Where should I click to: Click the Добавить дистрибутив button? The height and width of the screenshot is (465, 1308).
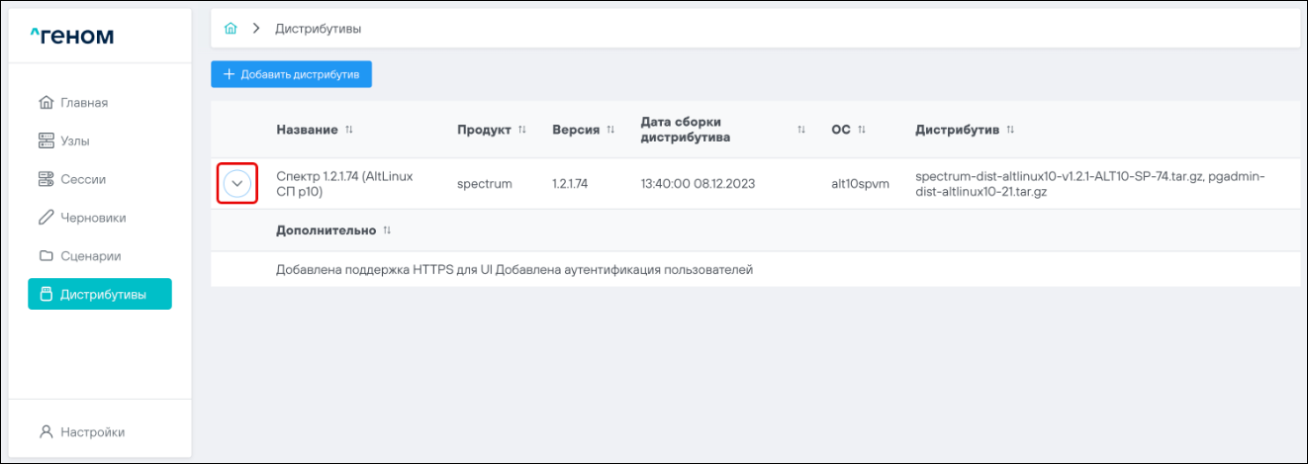(x=291, y=74)
